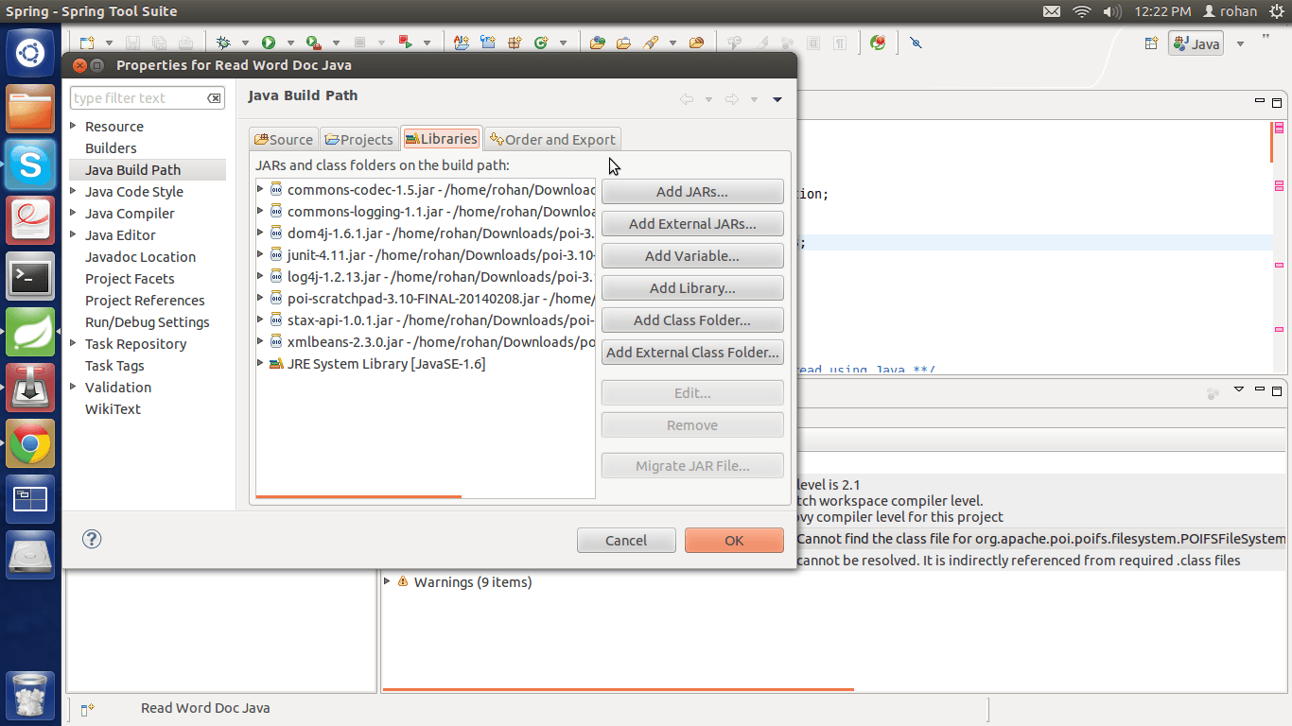1292x726 pixels.
Task: Click the Add External Class Folder... button
Action: pyautogui.click(x=692, y=353)
